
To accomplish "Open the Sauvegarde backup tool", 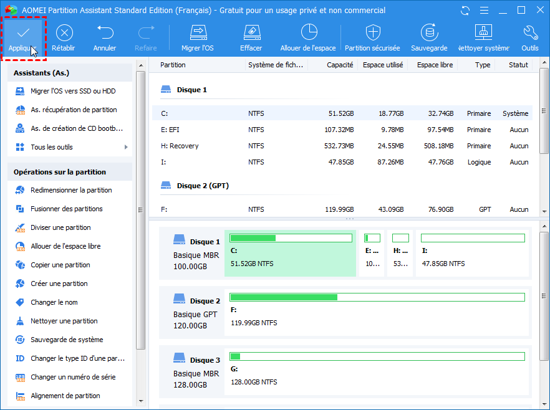I will point(429,33).
